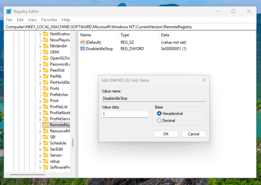Click the Sensor key folder icon
261x185 pixels.
46,155
